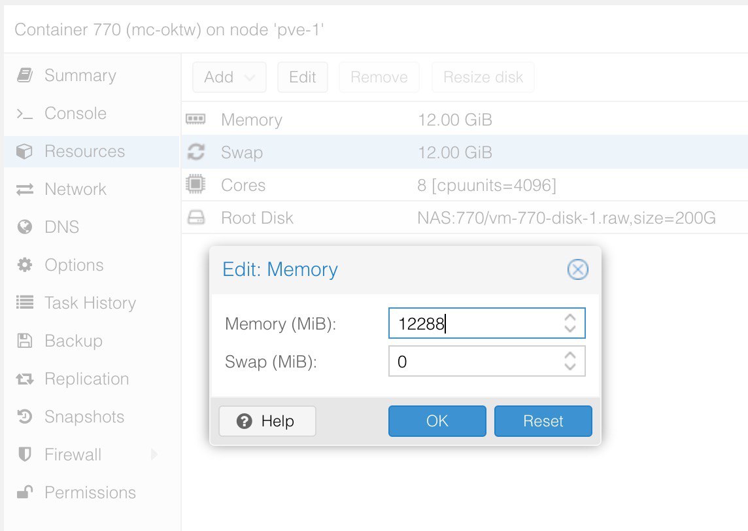The height and width of the screenshot is (531, 748).
Task: Open Help from the dialog
Action: click(267, 420)
